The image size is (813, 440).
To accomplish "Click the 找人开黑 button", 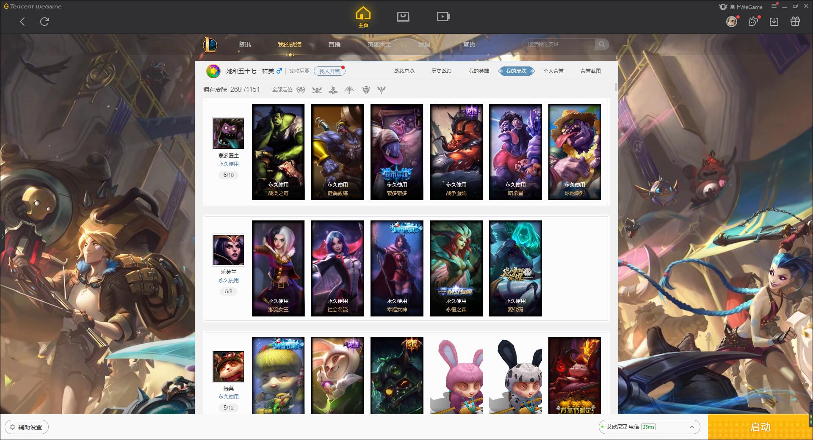I will point(329,71).
